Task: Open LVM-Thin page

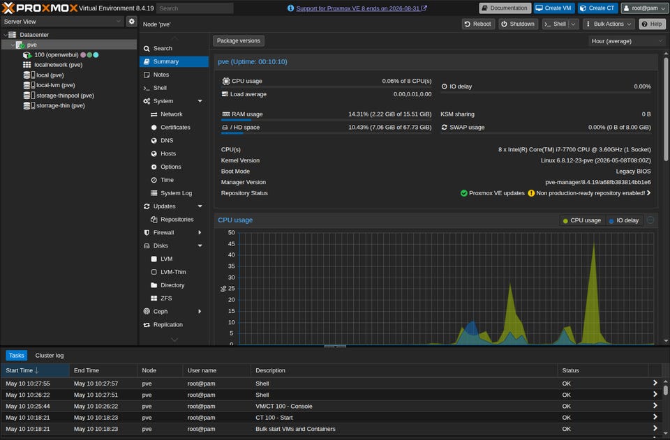Action: click(x=174, y=272)
